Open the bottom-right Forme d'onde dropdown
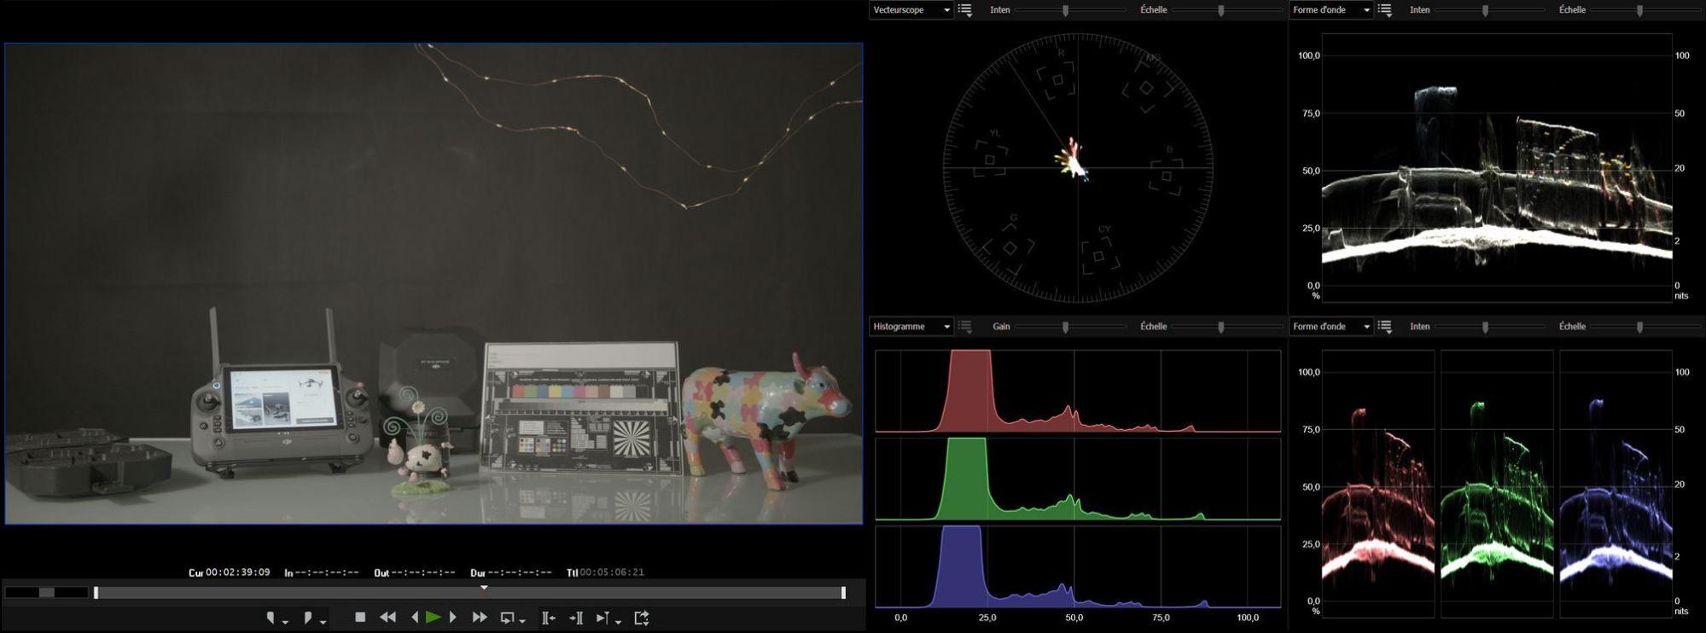This screenshot has height=633, width=1706. click(1330, 327)
